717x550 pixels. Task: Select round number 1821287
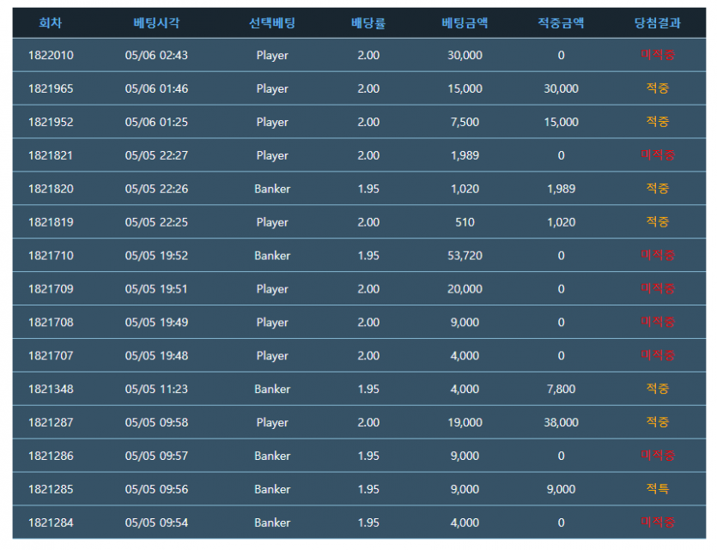[51, 422]
